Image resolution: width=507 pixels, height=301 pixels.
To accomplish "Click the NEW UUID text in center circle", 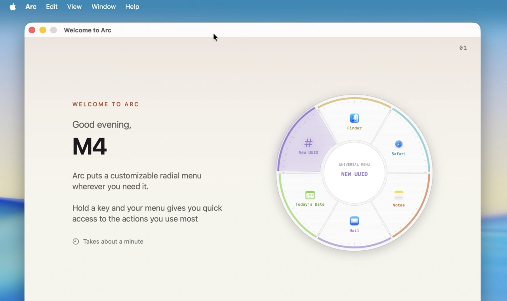I will pos(354,174).
